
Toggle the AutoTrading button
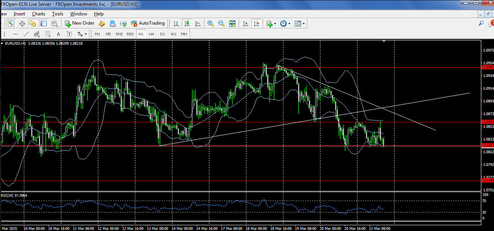pyautogui.click(x=148, y=23)
